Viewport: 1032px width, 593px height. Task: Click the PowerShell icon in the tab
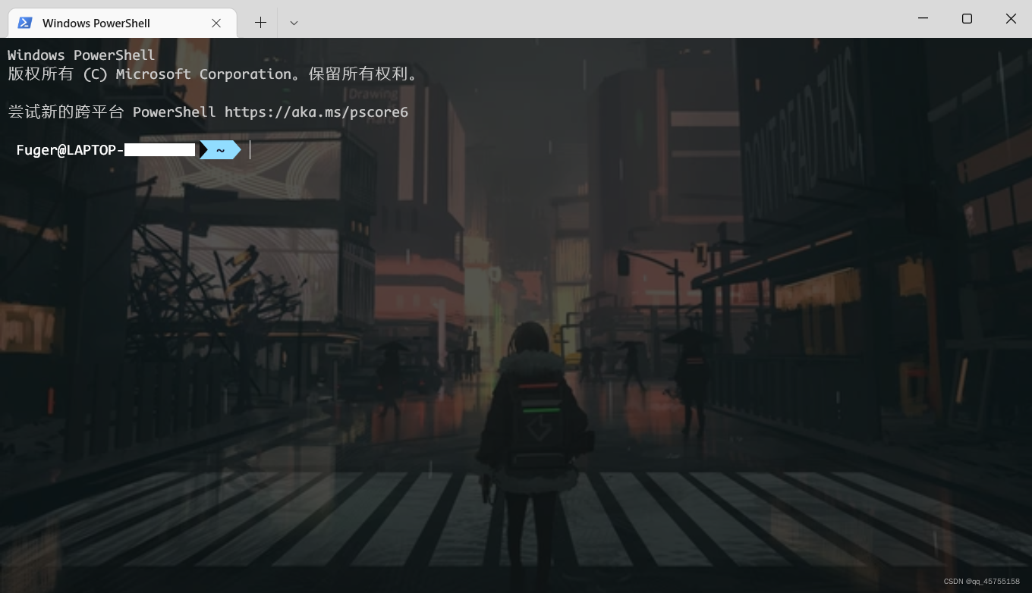pyautogui.click(x=25, y=23)
